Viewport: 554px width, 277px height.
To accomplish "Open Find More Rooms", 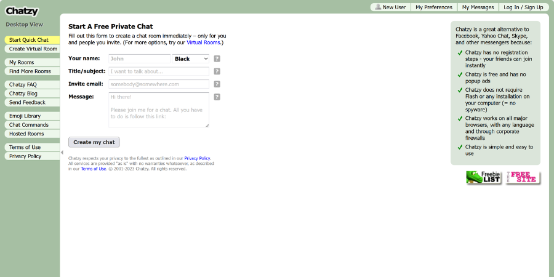I will (32, 71).
